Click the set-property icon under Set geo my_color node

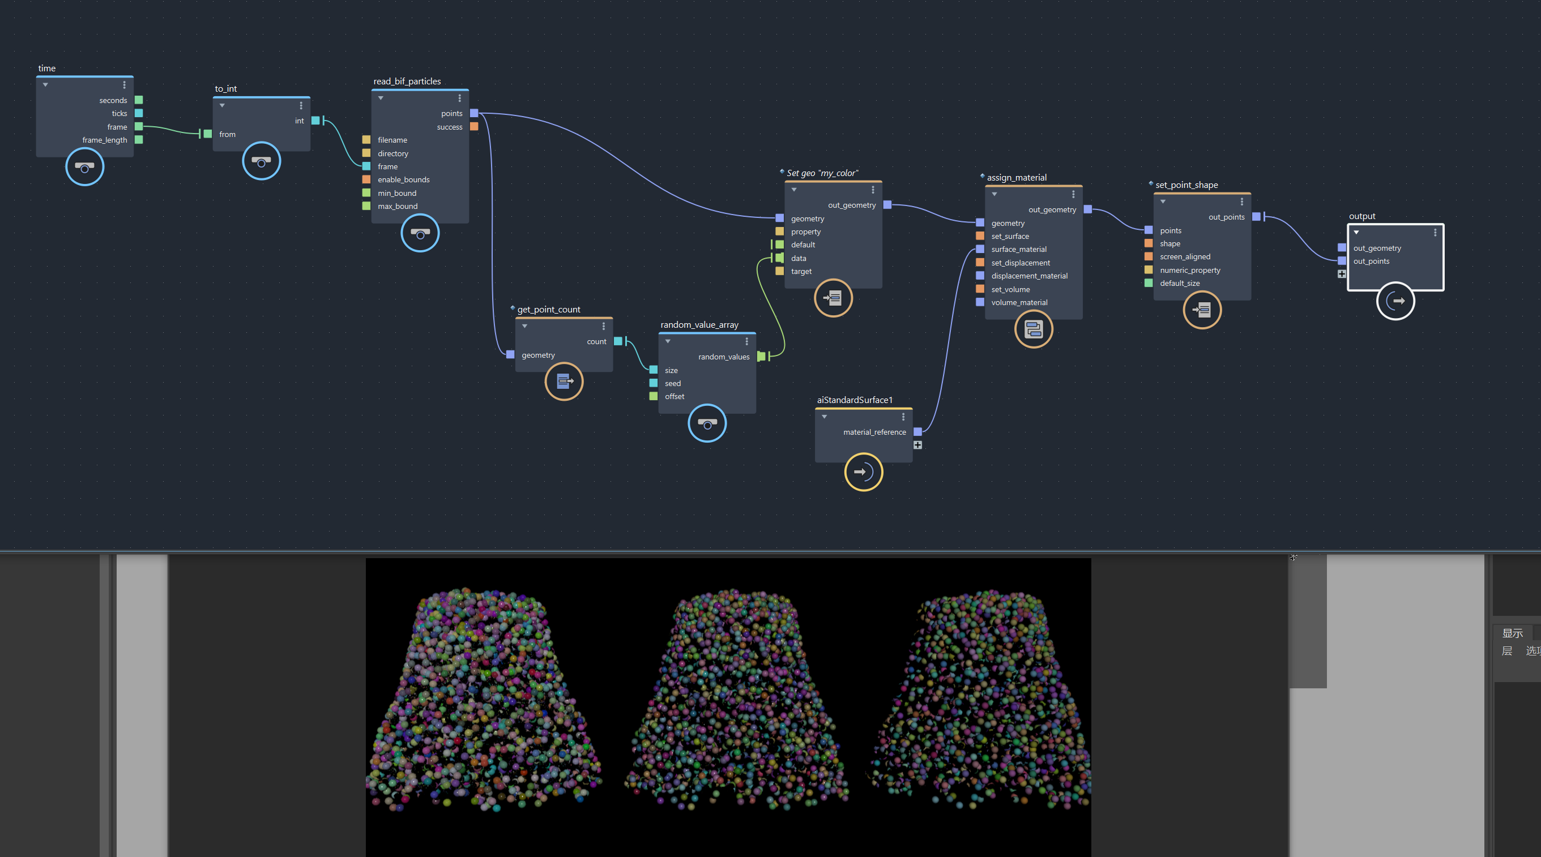pyautogui.click(x=834, y=297)
